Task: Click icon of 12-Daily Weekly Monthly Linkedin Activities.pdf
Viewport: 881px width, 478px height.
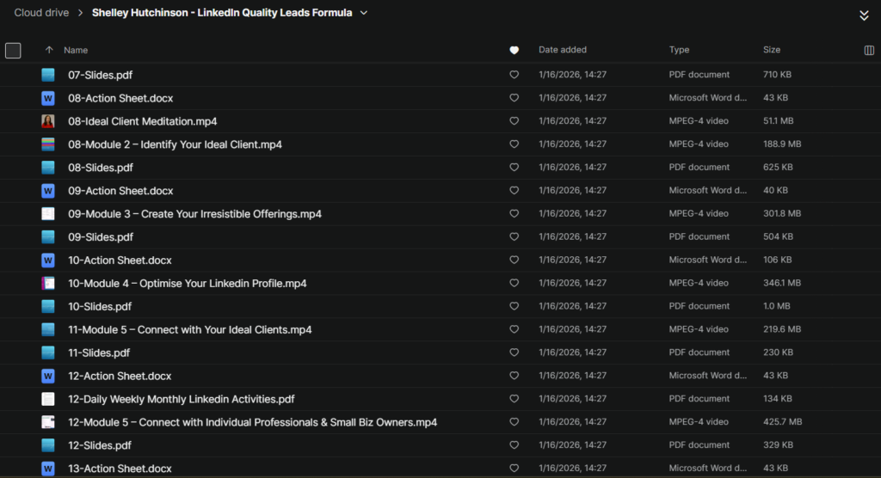Action: [x=48, y=400]
